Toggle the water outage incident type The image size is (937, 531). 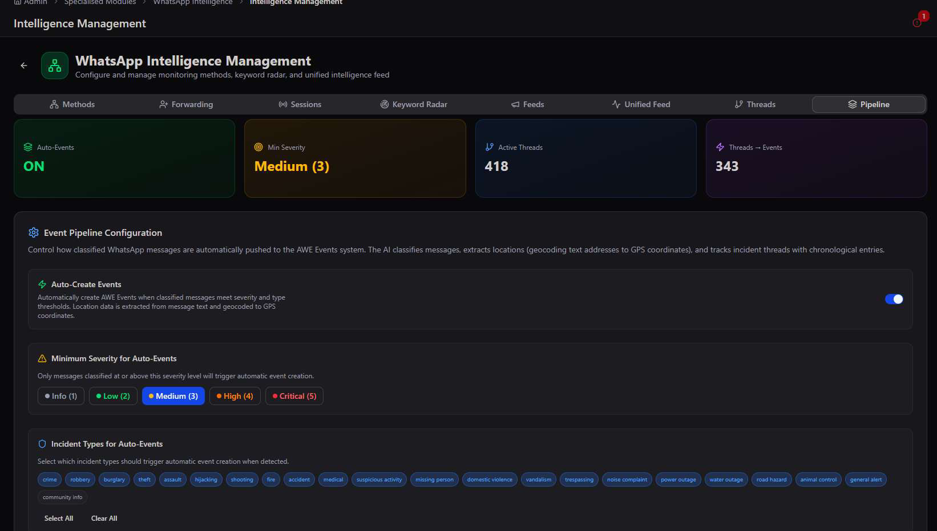click(x=726, y=480)
